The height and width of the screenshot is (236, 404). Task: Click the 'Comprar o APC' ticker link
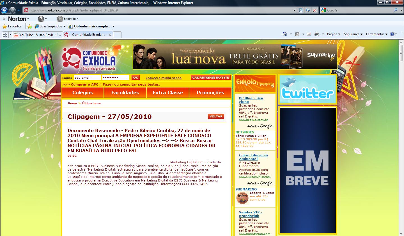click(111, 84)
